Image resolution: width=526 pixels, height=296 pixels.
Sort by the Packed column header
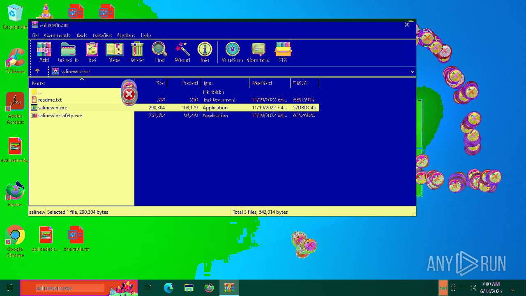point(184,83)
